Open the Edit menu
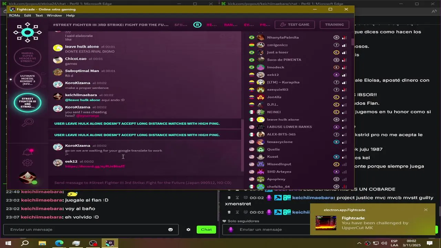Viewport: 441px width, 248px height. click(x=28, y=15)
